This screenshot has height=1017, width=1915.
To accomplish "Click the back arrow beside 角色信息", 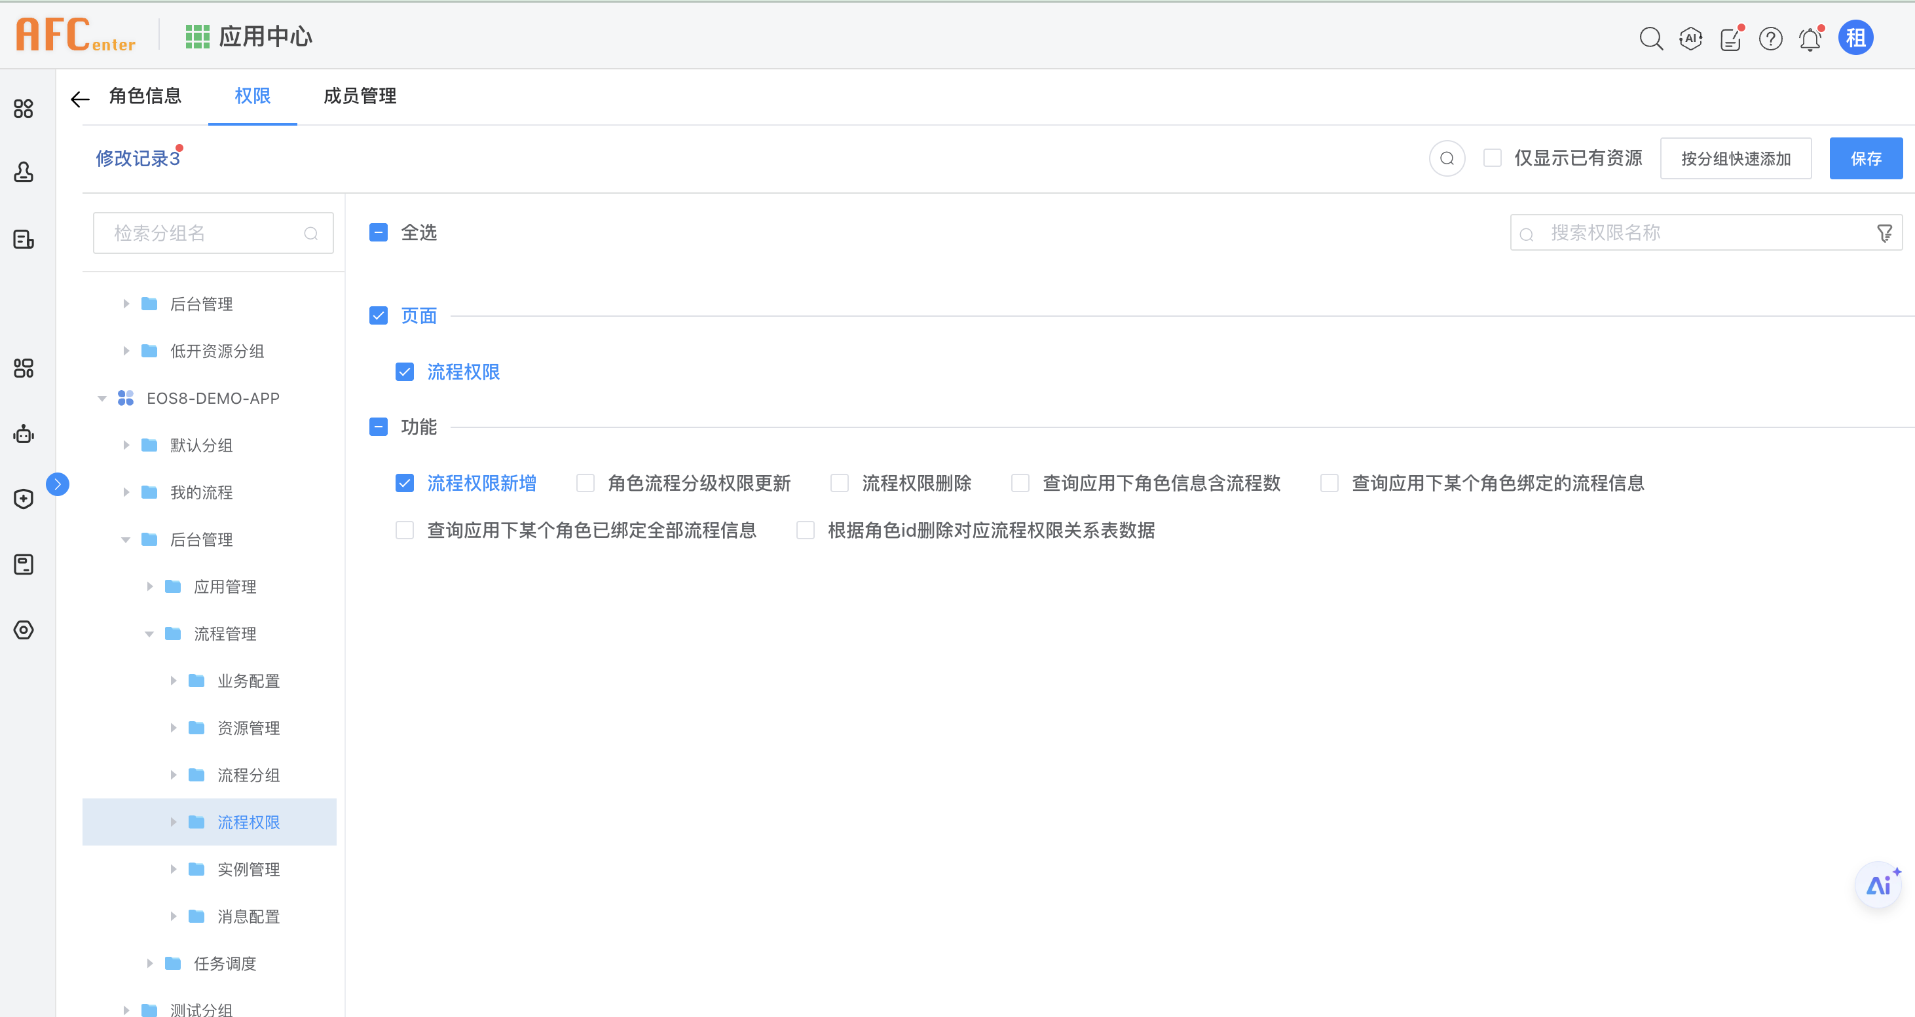I will coord(81,98).
